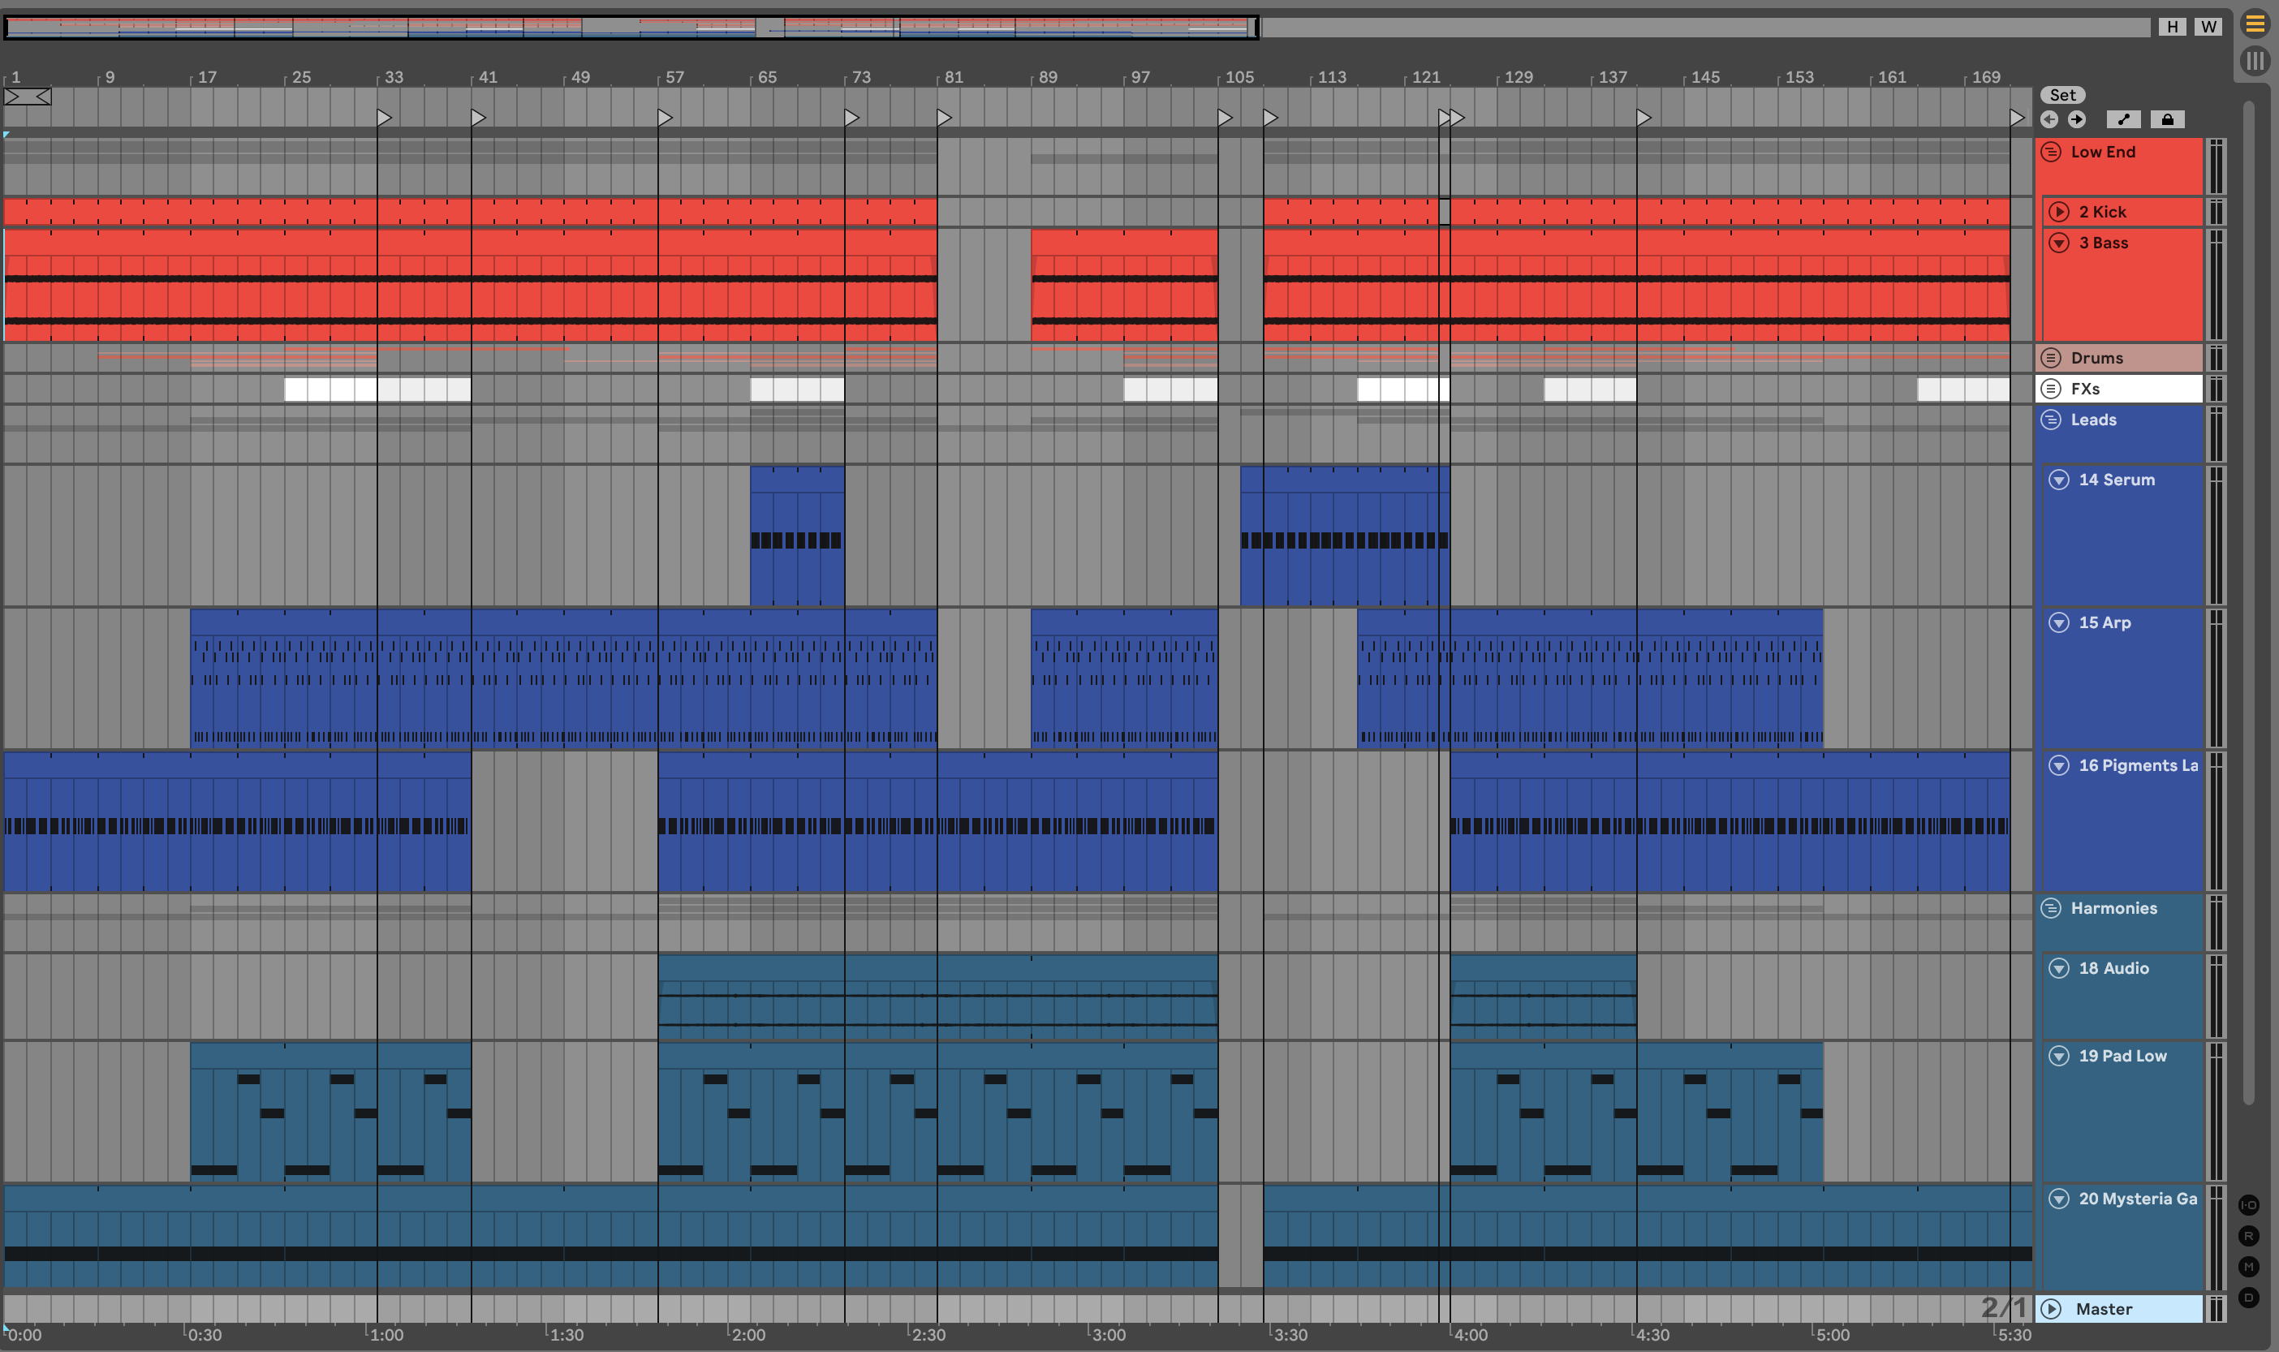Image resolution: width=2279 pixels, height=1352 pixels.
Task: Jump to next locator arrow
Action: (x=2077, y=119)
